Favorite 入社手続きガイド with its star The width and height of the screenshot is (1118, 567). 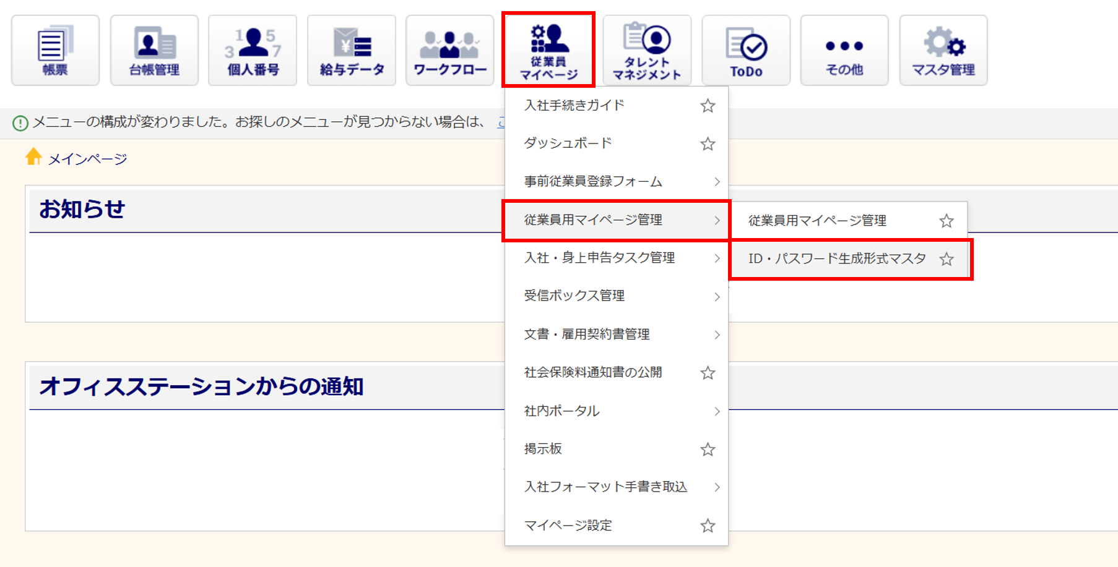coord(708,106)
